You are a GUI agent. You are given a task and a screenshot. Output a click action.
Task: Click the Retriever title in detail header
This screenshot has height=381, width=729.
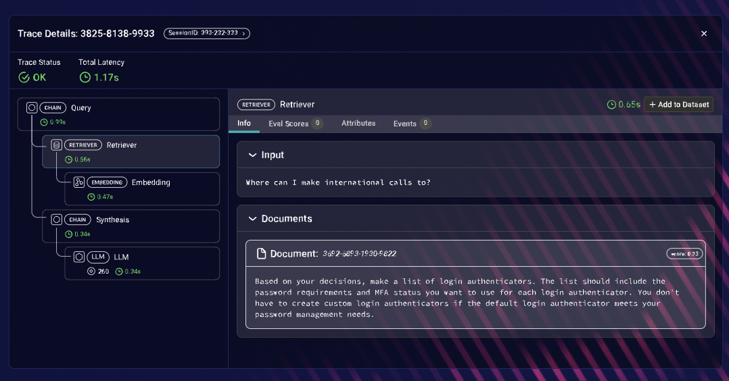click(x=297, y=105)
